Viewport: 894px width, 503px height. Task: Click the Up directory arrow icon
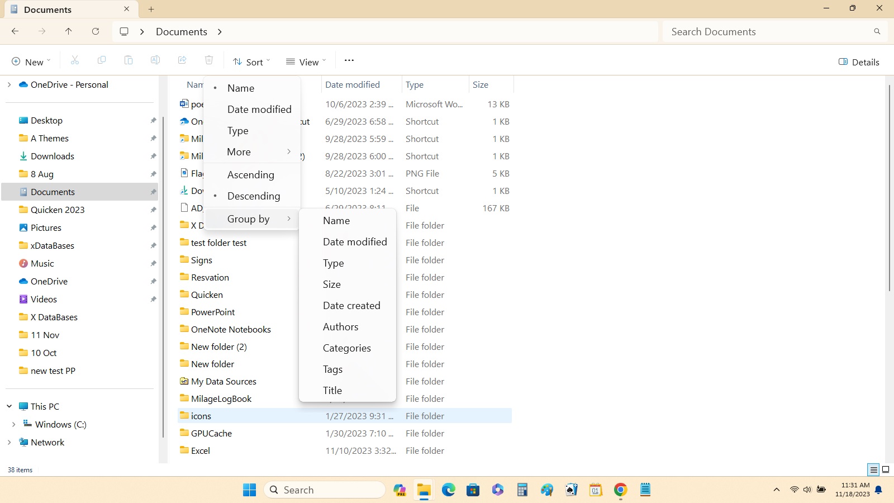coord(69,32)
